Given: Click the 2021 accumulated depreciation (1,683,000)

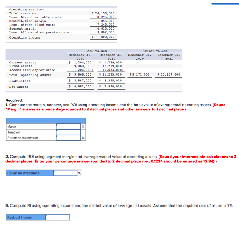Looking at the screenshot, I should click(113, 70).
